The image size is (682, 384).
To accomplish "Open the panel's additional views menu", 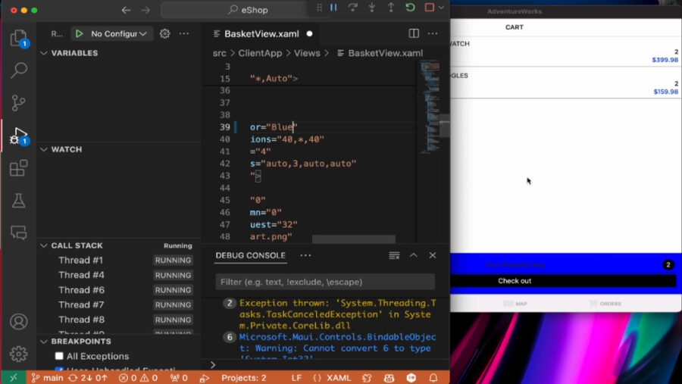I will 305,255.
